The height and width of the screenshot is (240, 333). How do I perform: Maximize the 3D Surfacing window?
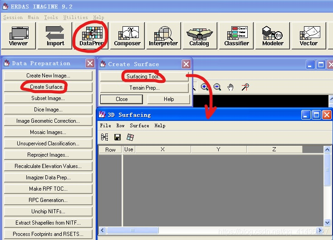pos(316,115)
